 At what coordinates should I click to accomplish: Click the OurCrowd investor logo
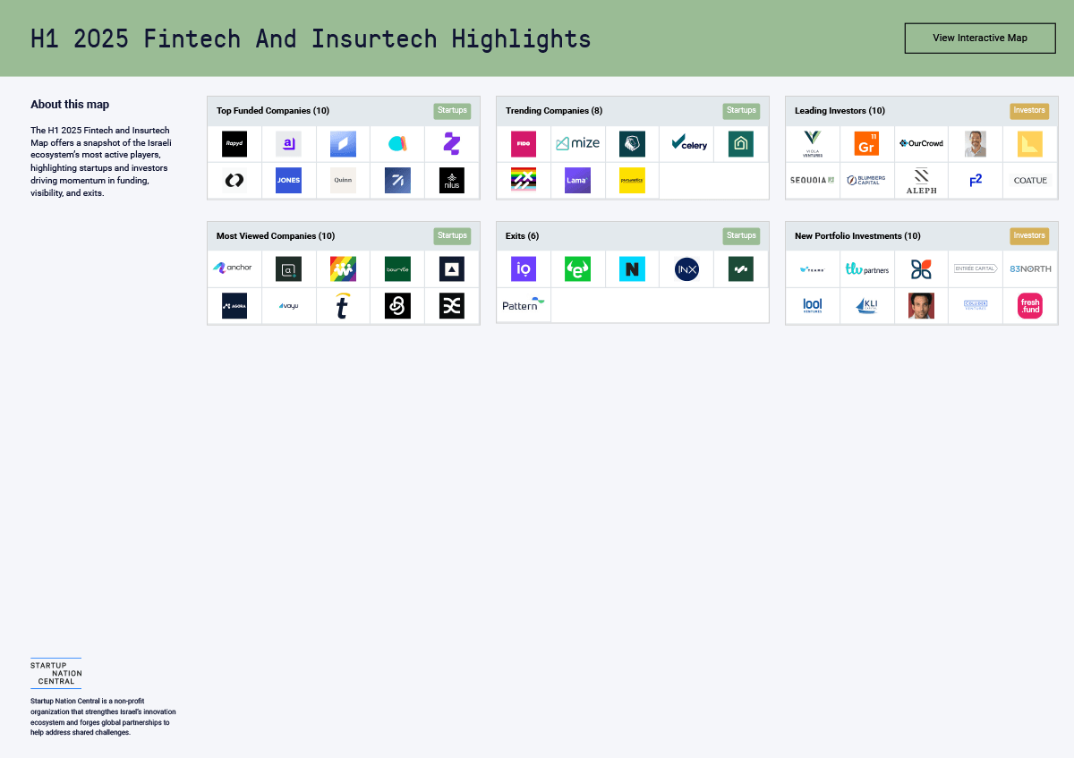click(x=921, y=144)
